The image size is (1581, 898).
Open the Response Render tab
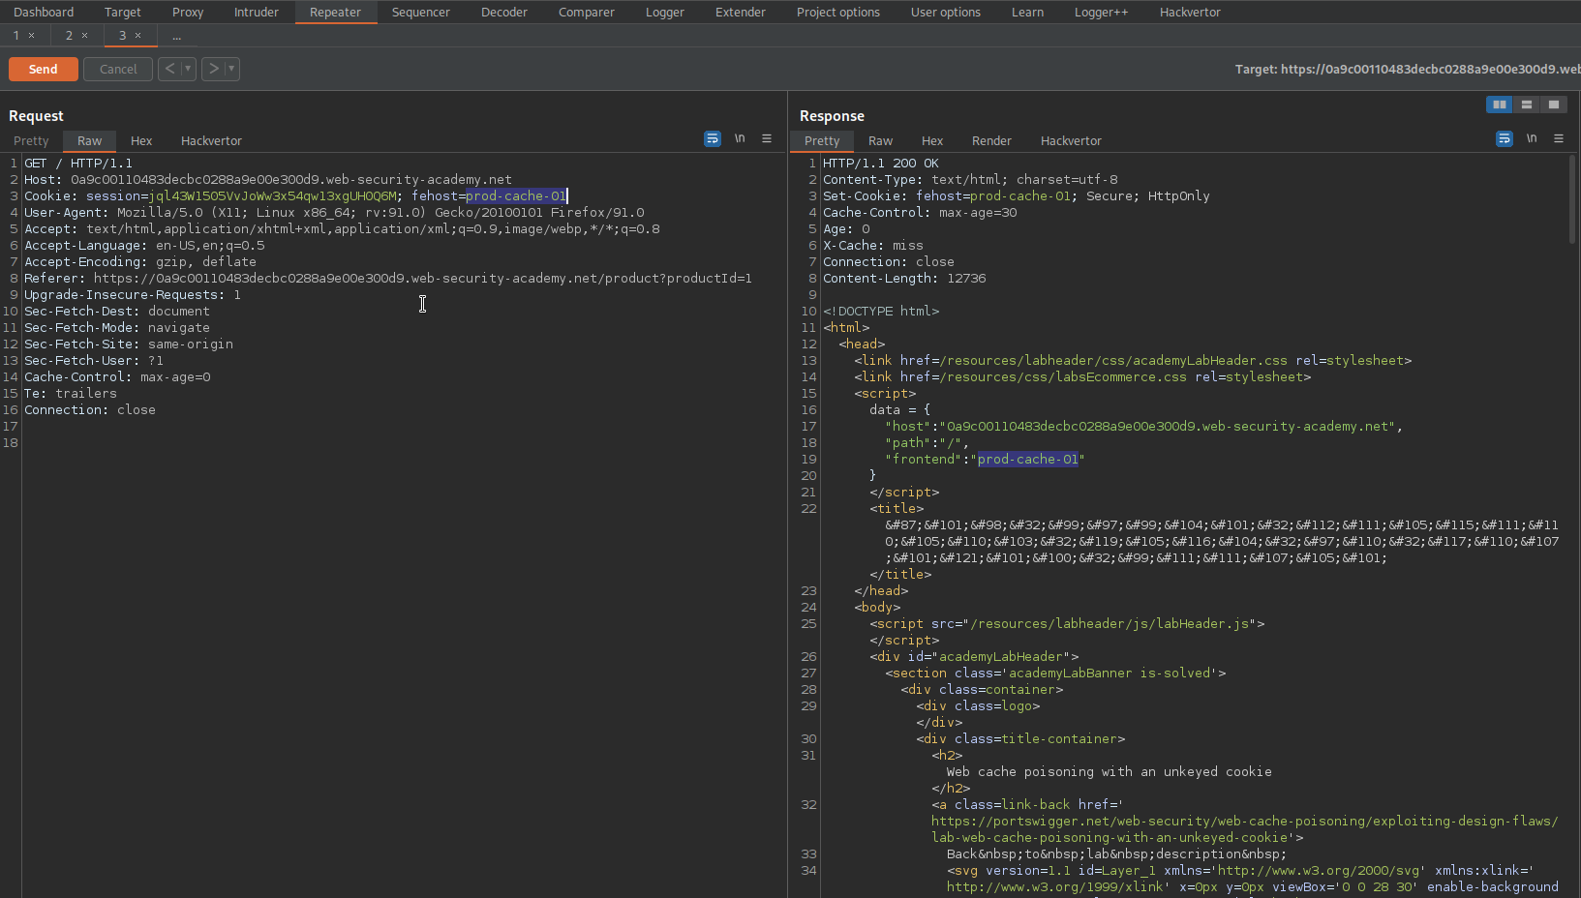coord(991,140)
